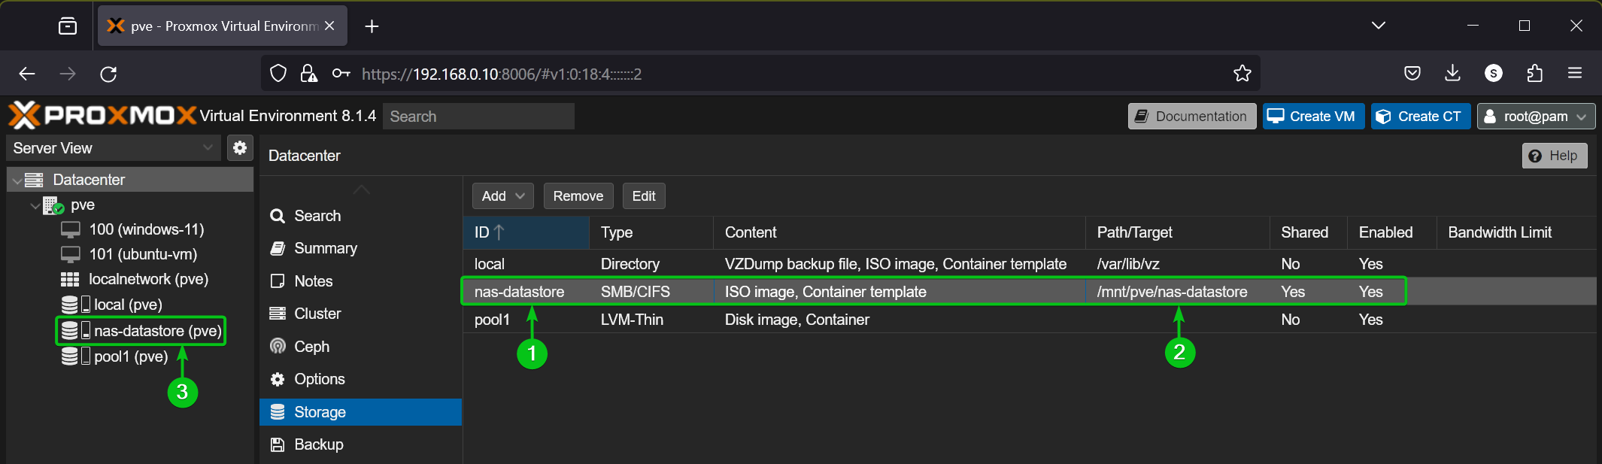Screen dimensions: 1602x464
Task: Click the Create CT button
Action: click(x=1420, y=117)
